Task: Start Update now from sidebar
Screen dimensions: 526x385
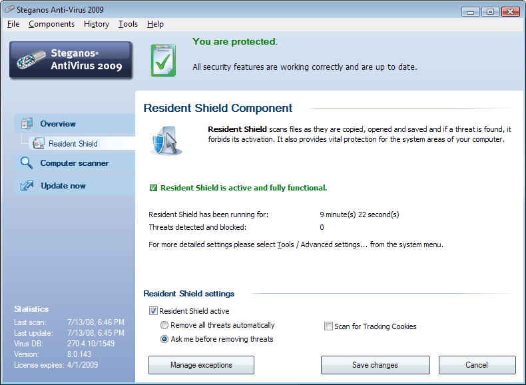Action: (75, 186)
